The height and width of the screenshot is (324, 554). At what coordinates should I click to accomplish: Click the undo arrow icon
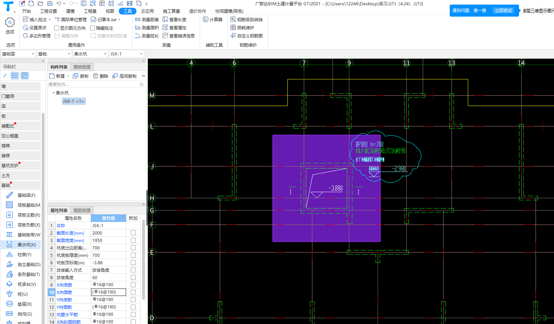point(59,4)
